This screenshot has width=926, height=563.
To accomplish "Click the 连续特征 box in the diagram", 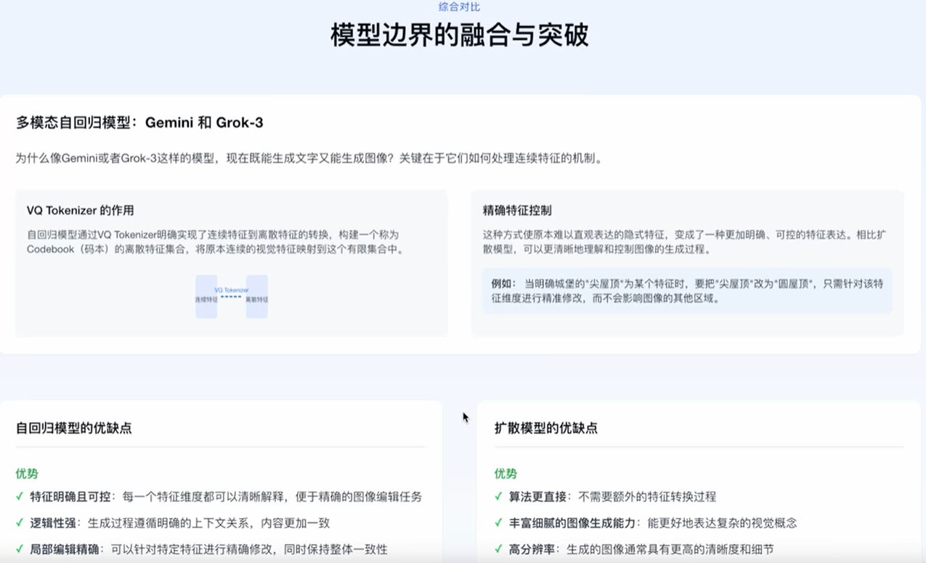I will (206, 296).
